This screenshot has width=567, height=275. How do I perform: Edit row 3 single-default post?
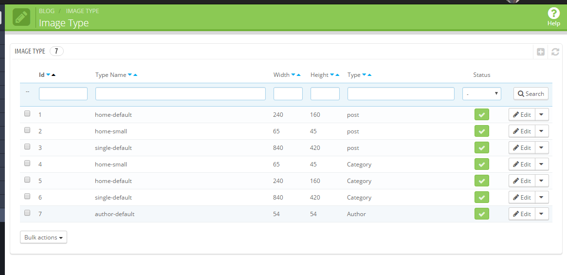(x=522, y=147)
